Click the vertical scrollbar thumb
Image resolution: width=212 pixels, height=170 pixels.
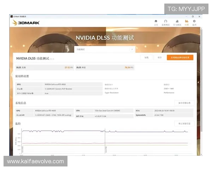click(x=201, y=80)
